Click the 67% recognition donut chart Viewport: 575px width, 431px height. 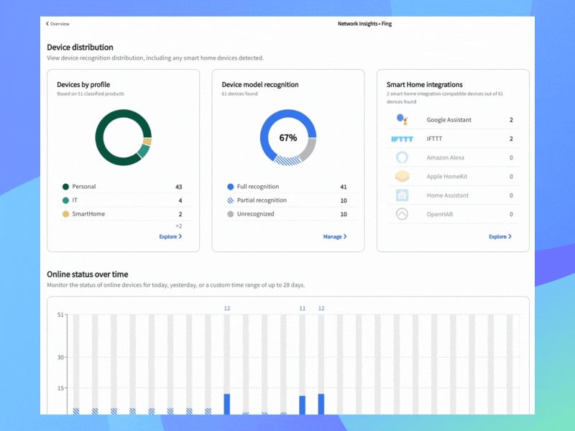[x=288, y=137]
